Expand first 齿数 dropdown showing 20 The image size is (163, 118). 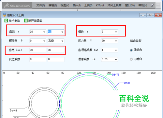44,32
